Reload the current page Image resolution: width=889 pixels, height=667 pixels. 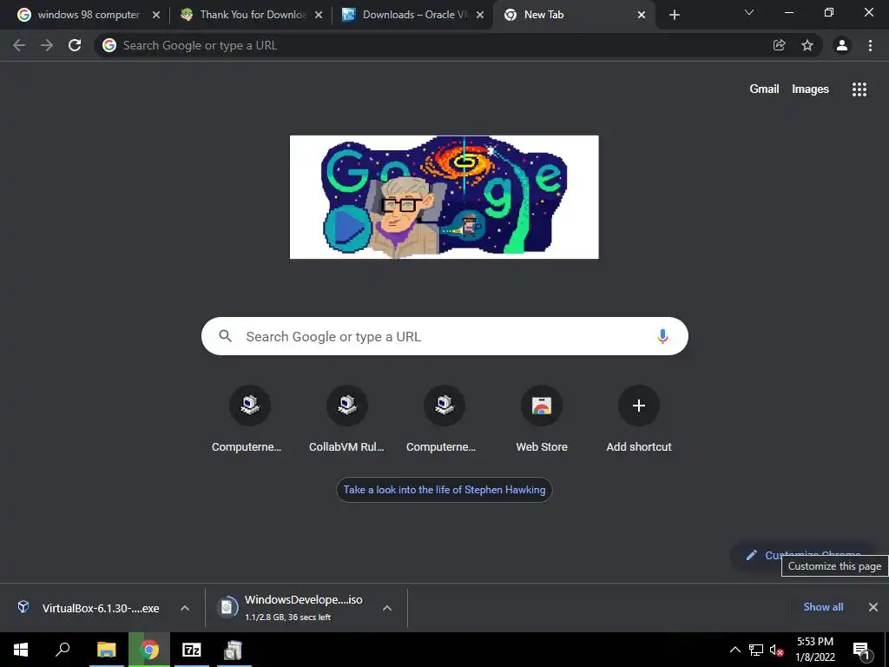(75, 45)
